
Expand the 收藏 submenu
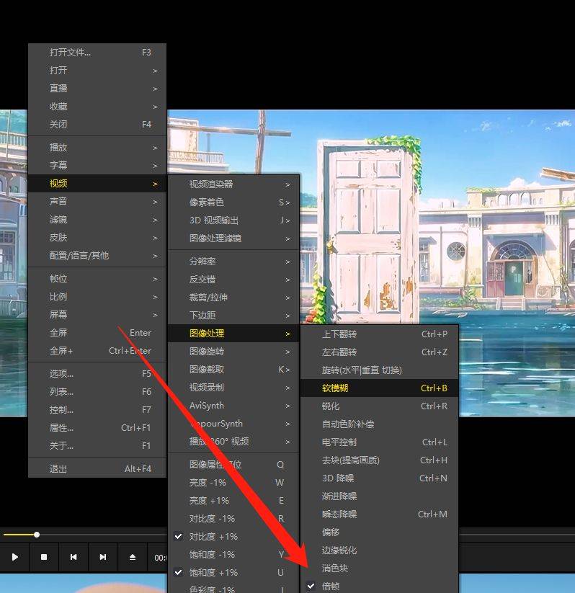[x=97, y=107]
